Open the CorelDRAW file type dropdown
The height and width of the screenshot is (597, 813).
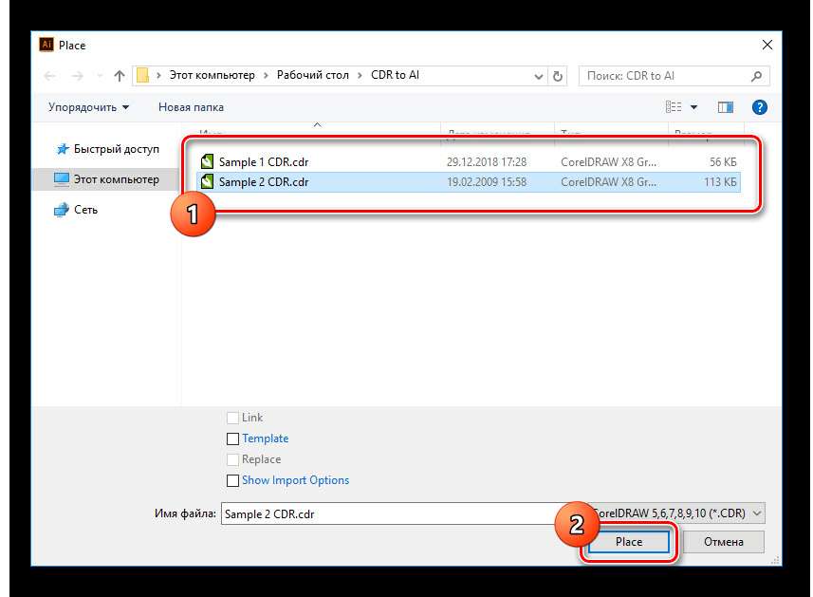coord(676,513)
